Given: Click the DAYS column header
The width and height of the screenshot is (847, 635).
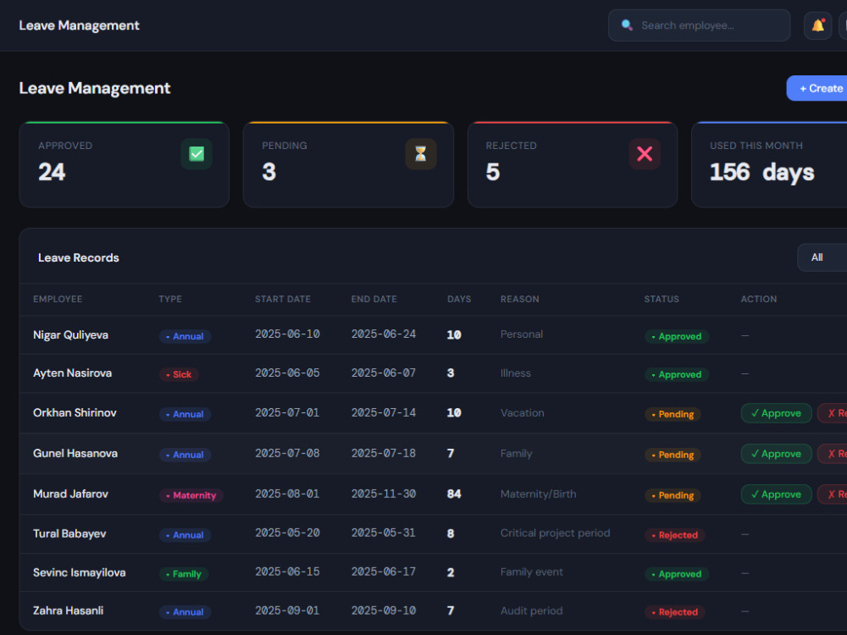Looking at the screenshot, I should tap(459, 299).
